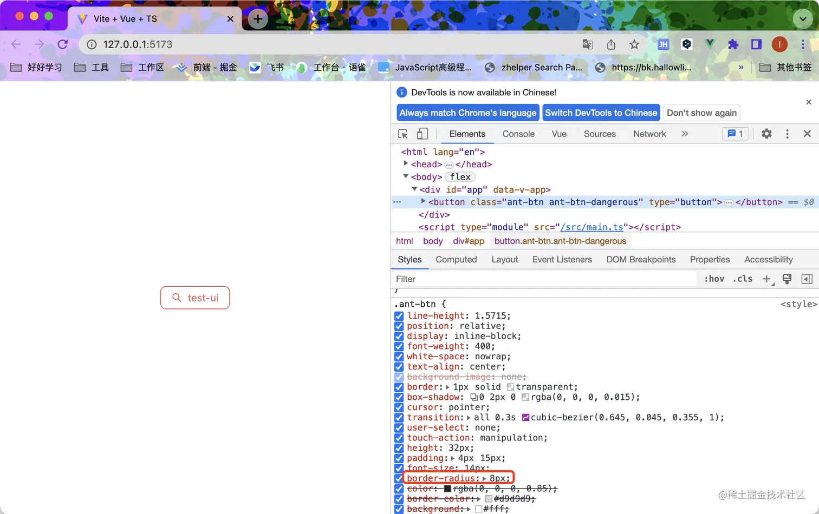Open the Chrome three-dot menu
This screenshot has width=819, height=514.
[803, 44]
